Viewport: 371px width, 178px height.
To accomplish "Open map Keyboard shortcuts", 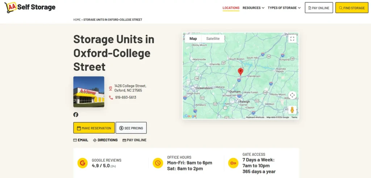I will pyautogui.click(x=255, y=117).
